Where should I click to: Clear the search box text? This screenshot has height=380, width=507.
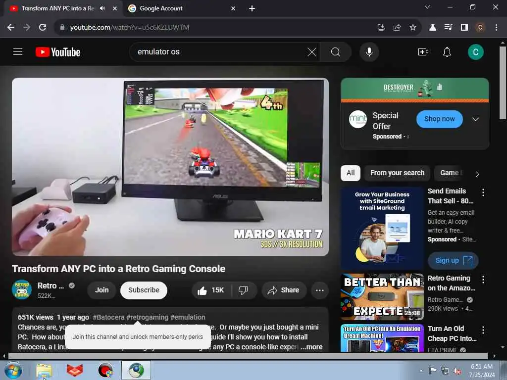click(x=312, y=51)
